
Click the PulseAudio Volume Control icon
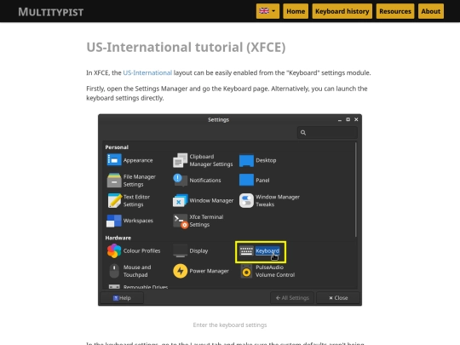pos(246,271)
